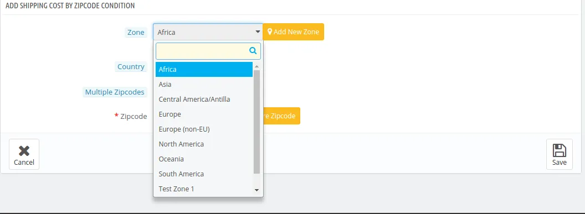This screenshot has height=214, width=585.
Task: Choose Central America/Antilla zone option
Action: point(204,100)
